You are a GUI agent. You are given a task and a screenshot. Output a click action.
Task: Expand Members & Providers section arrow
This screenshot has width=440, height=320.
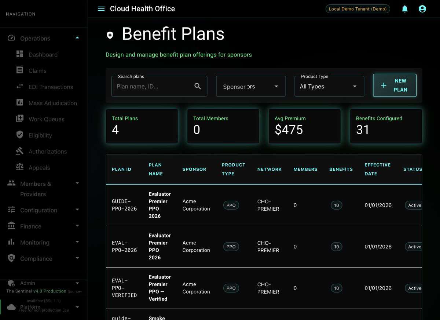[x=77, y=183]
